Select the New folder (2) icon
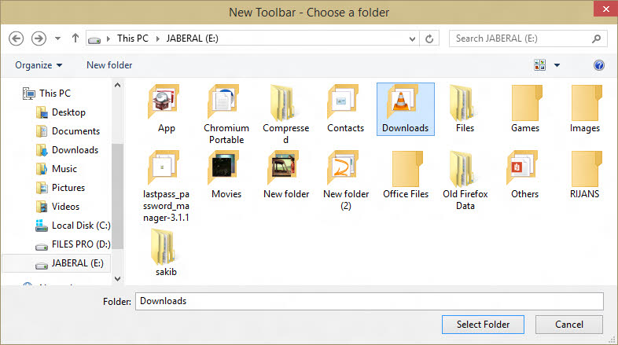The image size is (618, 345). (343, 167)
